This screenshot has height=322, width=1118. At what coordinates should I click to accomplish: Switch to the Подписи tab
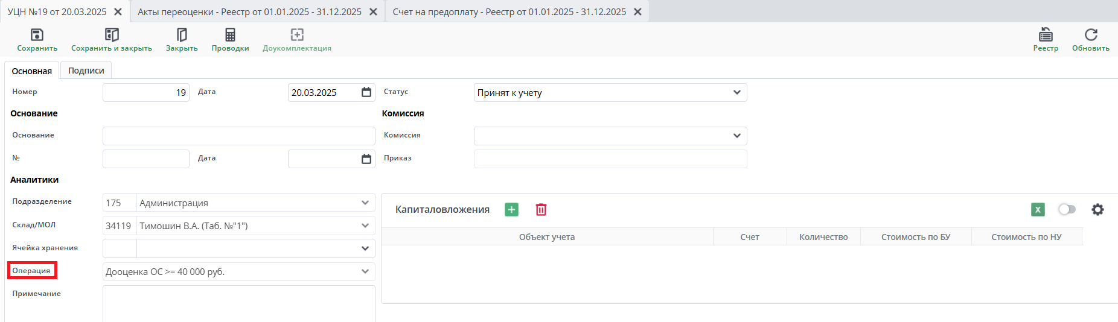coord(86,71)
